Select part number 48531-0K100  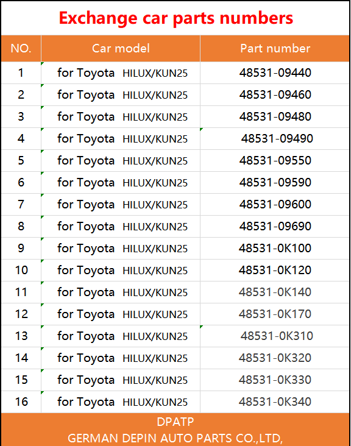[x=275, y=248]
